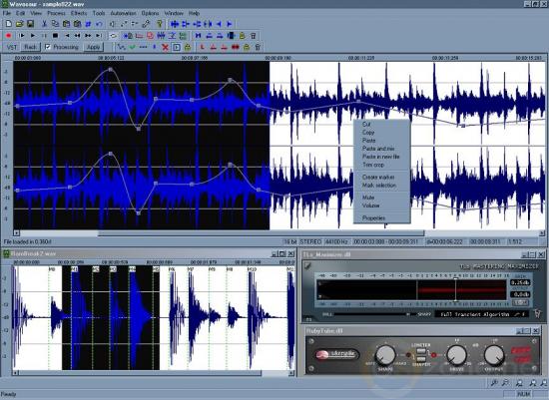The width and height of the screenshot is (549, 400).
Task: Click the Undo arrow icon
Action: coord(99,24)
